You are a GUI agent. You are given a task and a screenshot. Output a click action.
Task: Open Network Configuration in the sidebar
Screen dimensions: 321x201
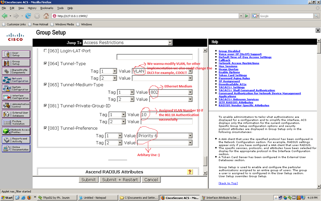click(x=16, y=80)
